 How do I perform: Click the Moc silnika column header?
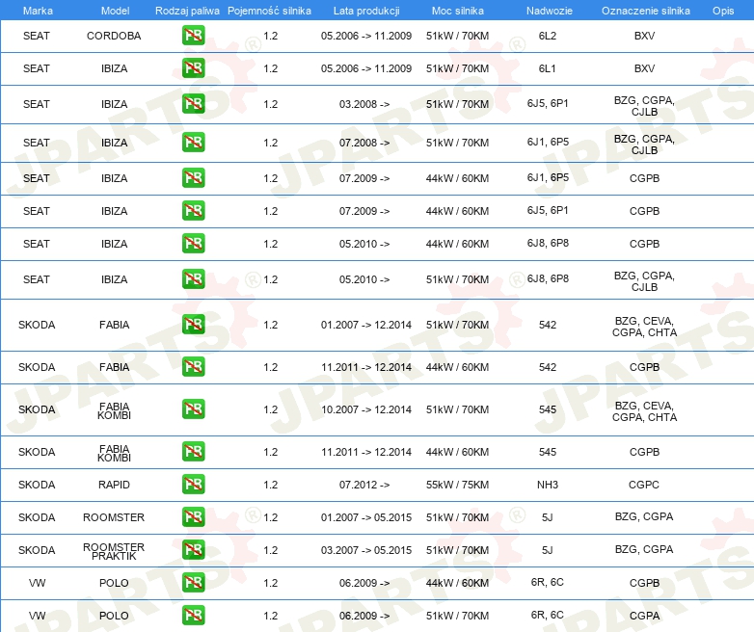(x=457, y=11)
